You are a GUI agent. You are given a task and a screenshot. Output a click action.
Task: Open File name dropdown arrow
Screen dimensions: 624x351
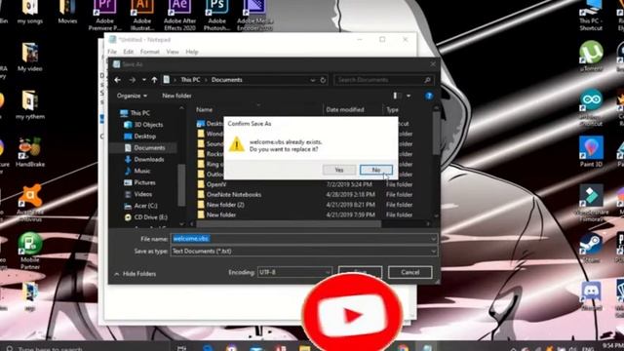[x=433, y=239]
